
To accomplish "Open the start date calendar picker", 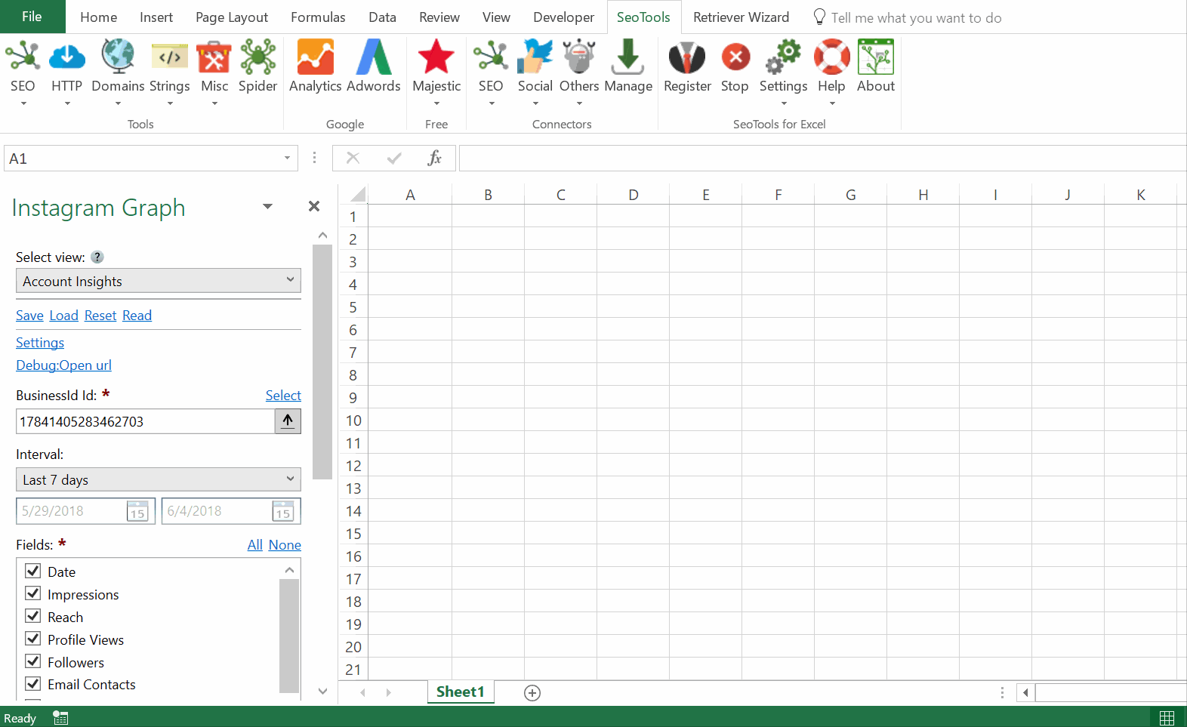I will point(137,511).
